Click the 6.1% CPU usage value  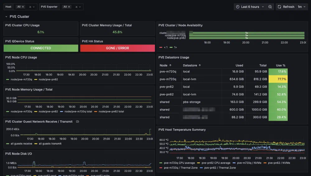coord(41,32)
